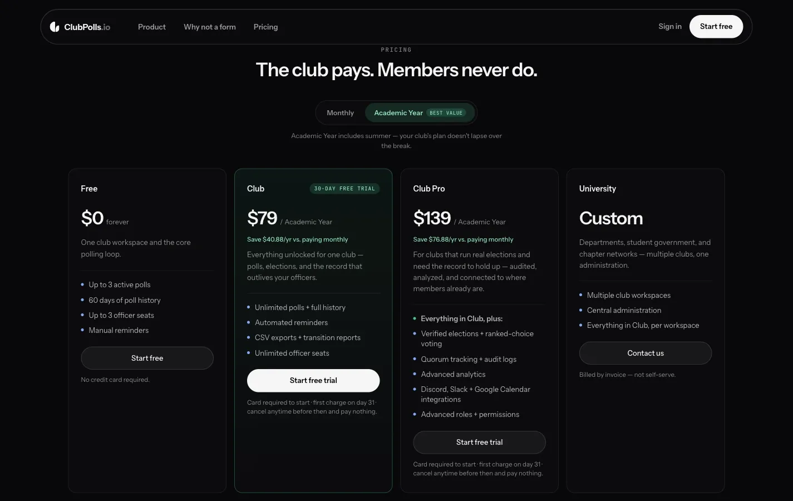Click 'Up to 3 officer seats' feature
This screenshot has height=501, width=793.
[x=121, y=315]
